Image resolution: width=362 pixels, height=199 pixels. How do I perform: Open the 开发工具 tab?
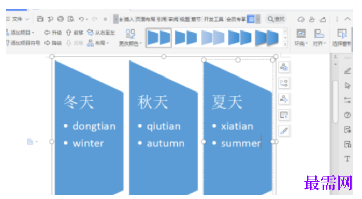(213, 19)
